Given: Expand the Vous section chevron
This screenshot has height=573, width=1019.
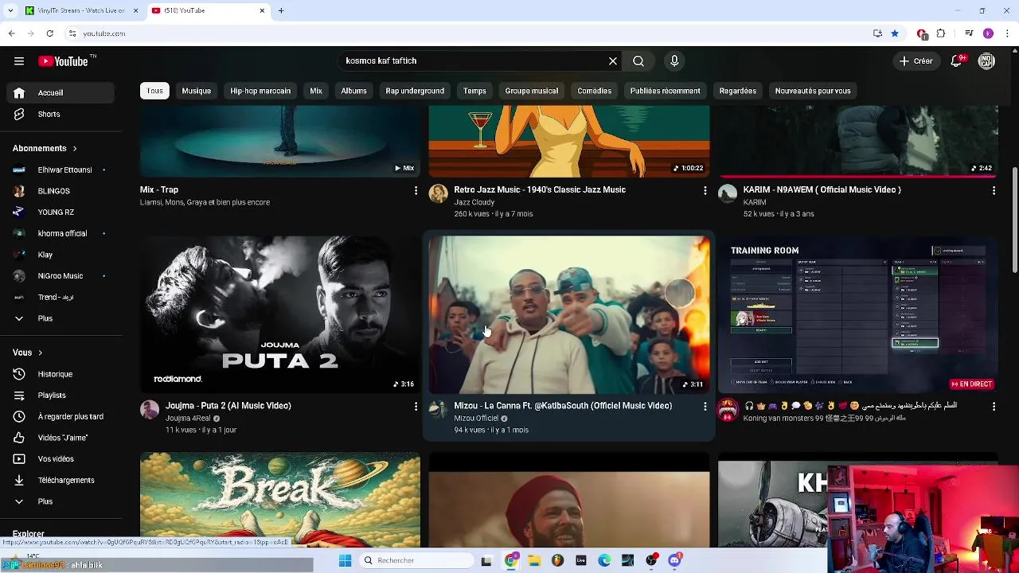Looking at the screenshot, I should (40, 353).
